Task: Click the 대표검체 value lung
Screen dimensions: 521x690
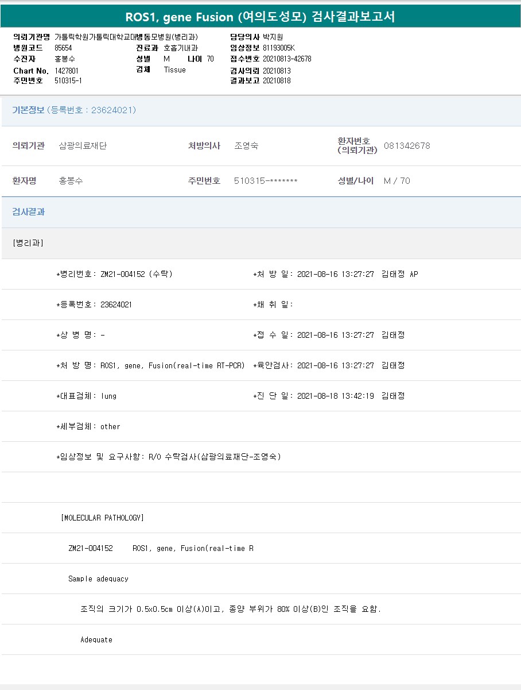Action: tap(108, 396)
